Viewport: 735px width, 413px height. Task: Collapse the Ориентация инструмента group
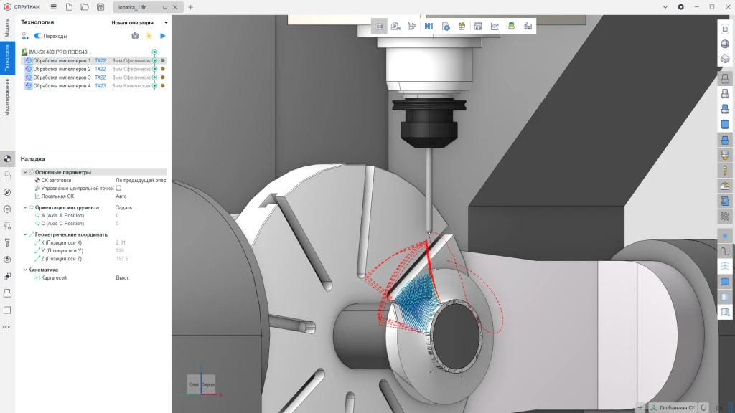(25, 207)
